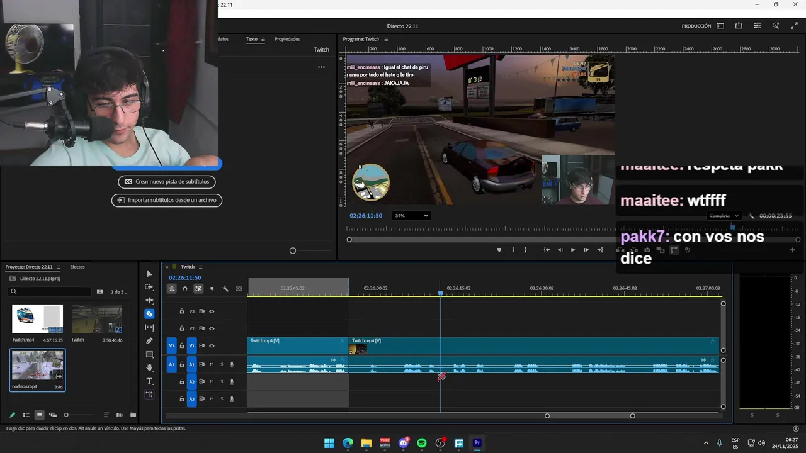The width and height of the screenshot is (806, 453).
Task: Go to In point in Program monitor
Action: click(547, 250)
